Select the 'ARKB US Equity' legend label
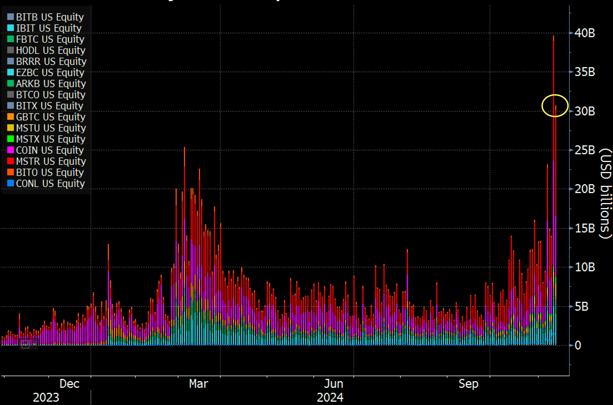Image resolution: width=613 pixels, height=405 pixels. click(x=51, y=84)
